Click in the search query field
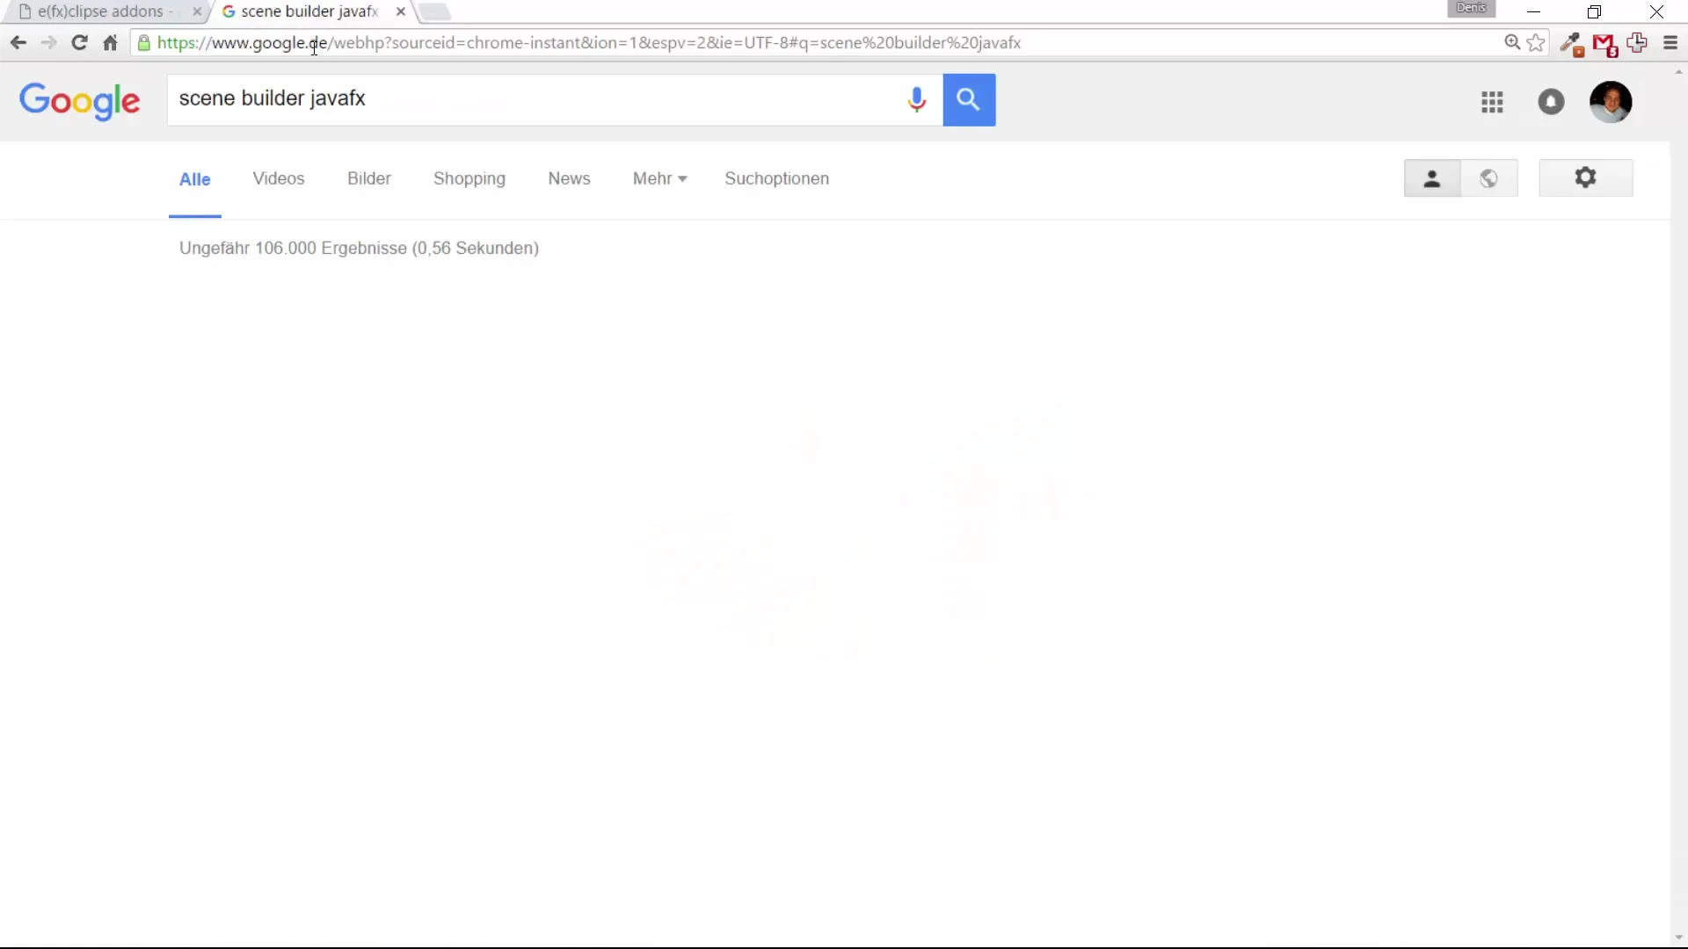1688x949 pixels. pyautogui.click(x=527, y=99)
